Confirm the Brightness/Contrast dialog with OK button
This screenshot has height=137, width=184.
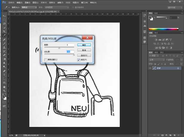84,45
